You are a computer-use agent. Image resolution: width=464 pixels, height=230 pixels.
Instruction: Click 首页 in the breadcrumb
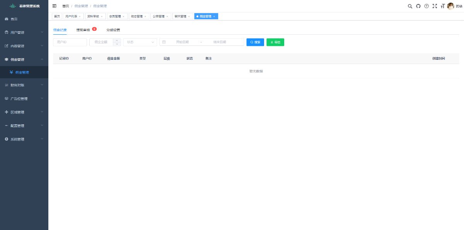point(66,6)
